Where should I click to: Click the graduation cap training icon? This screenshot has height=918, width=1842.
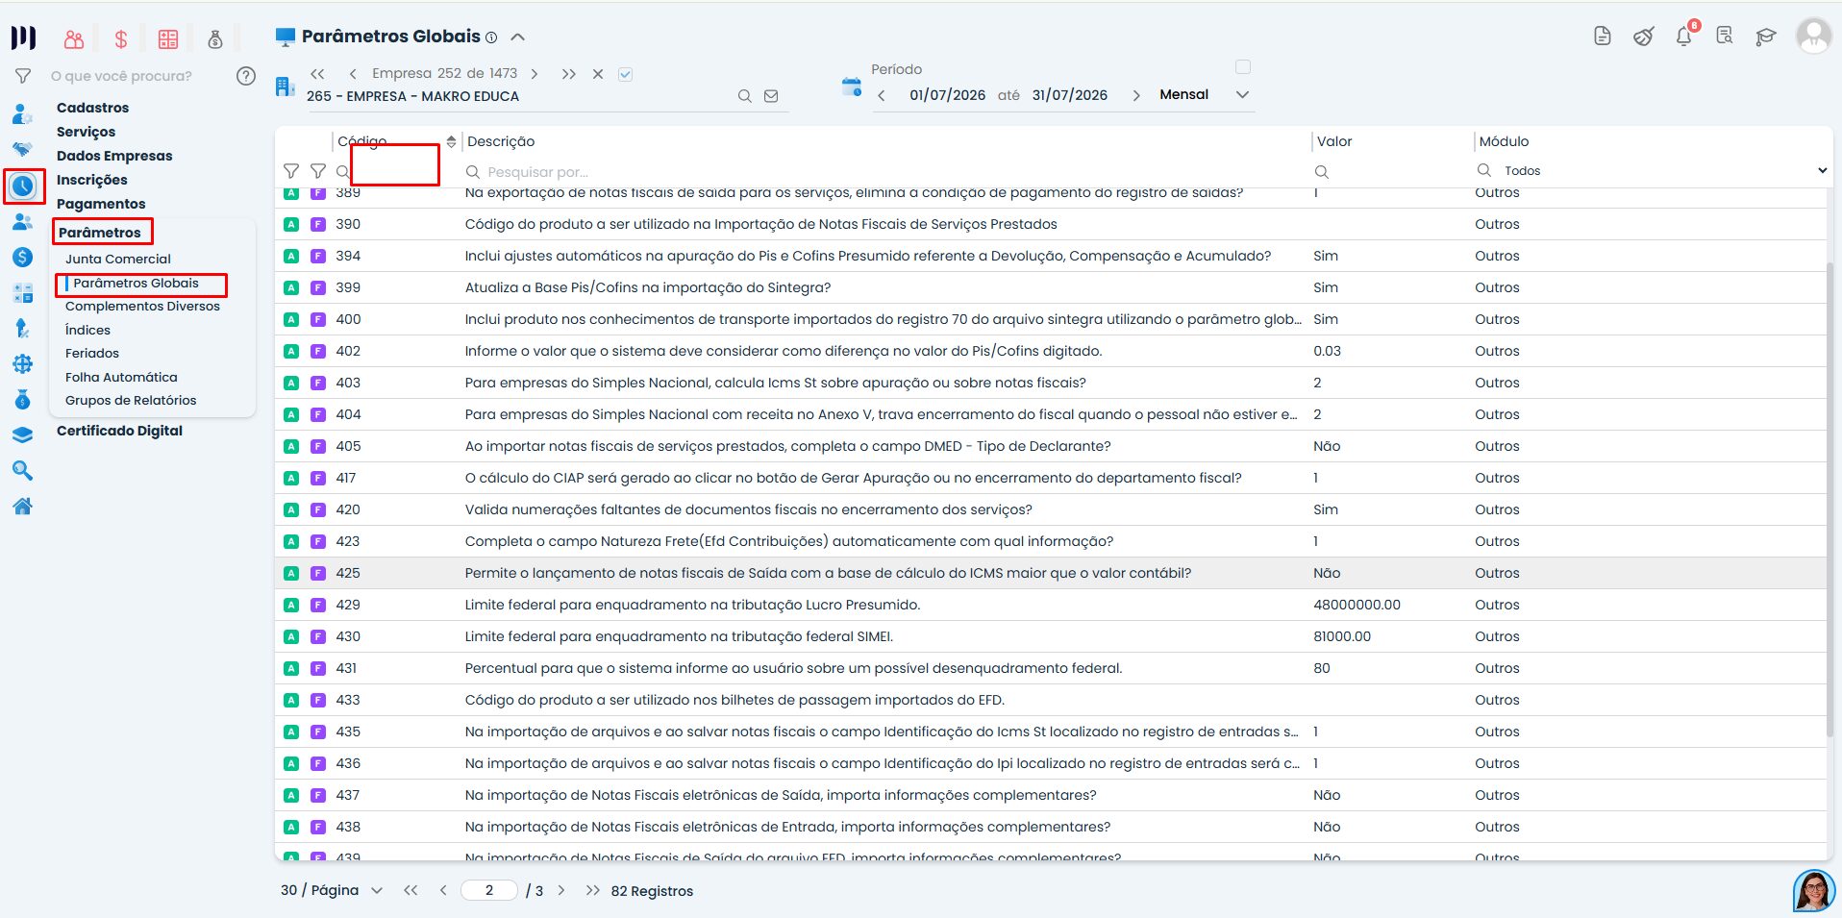point(1765,37)
